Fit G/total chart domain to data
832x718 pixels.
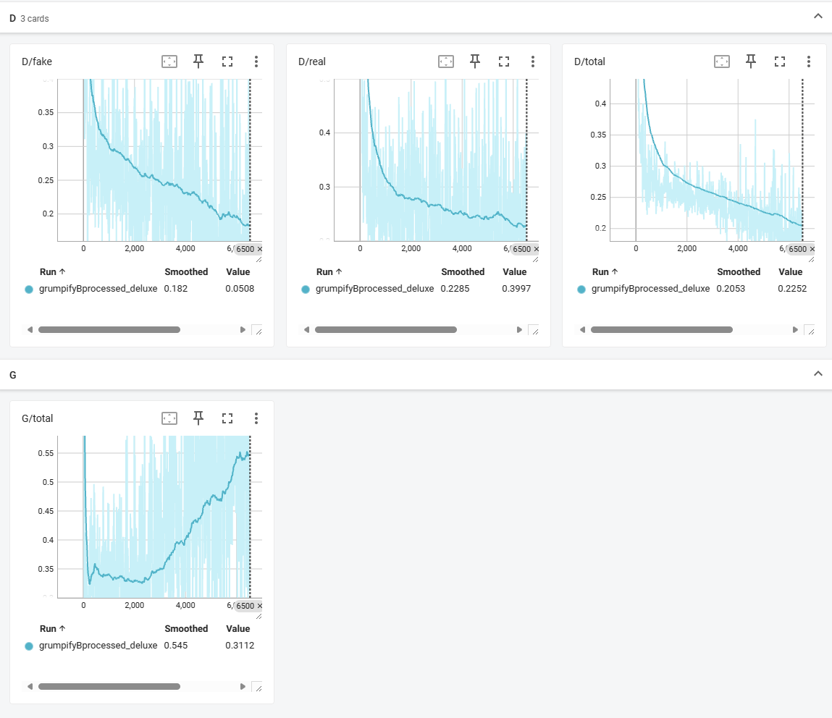tap(169, 418)
